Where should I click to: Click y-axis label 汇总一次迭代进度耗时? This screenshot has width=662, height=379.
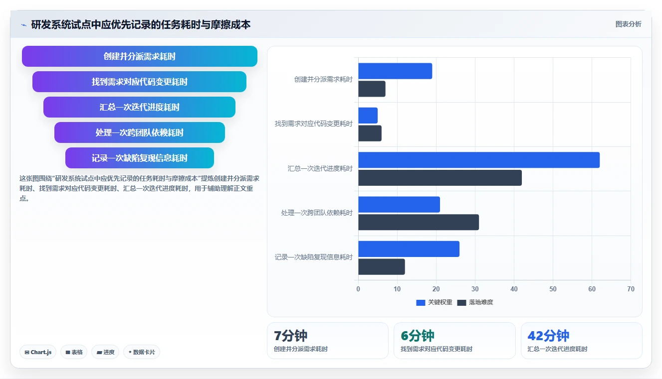[320, 168]
